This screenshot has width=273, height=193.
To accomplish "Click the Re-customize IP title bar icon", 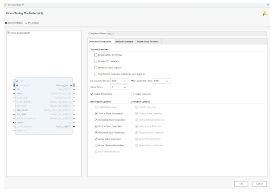I will pyautogui.click(x=5, y=4).
